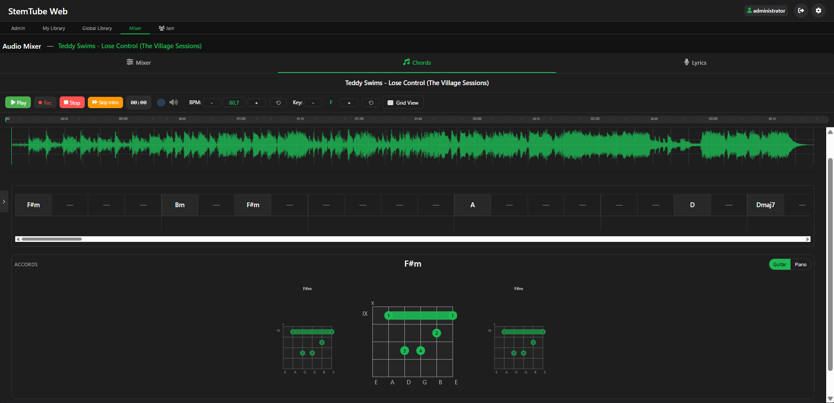Click the large F#m current chord title
This screenshot has width=834, height=403.
tap(413, 264)
